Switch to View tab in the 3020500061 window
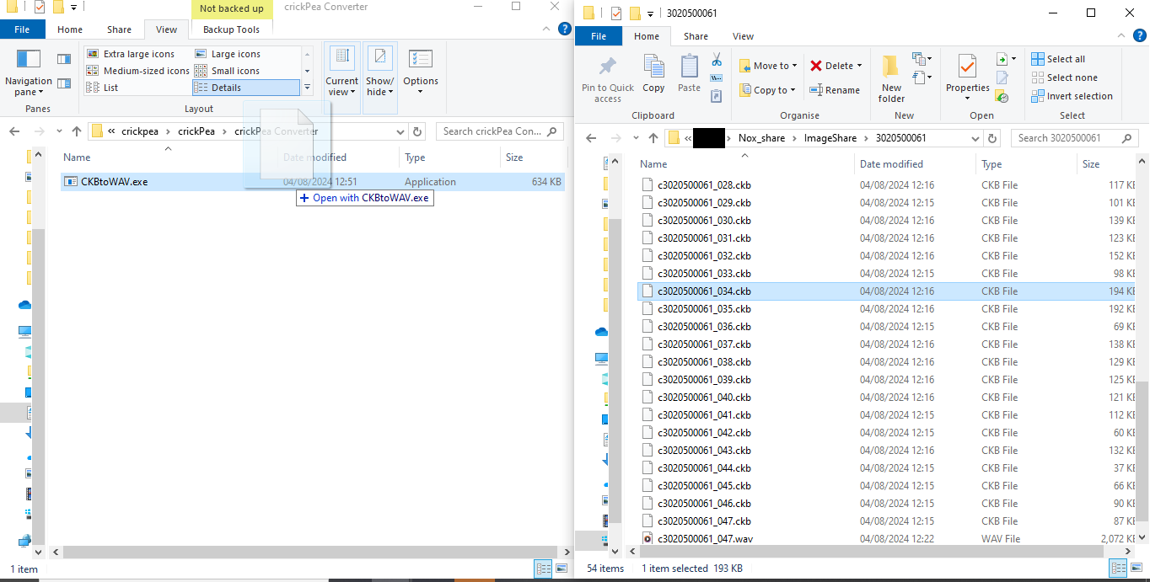Viewport: 1150px width, 582px height. click(x=743, y=36)
